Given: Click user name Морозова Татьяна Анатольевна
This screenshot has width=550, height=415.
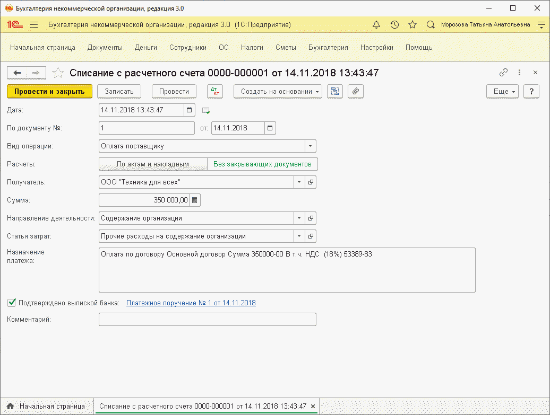Looking at the screenshot, I should coord(485,24).
